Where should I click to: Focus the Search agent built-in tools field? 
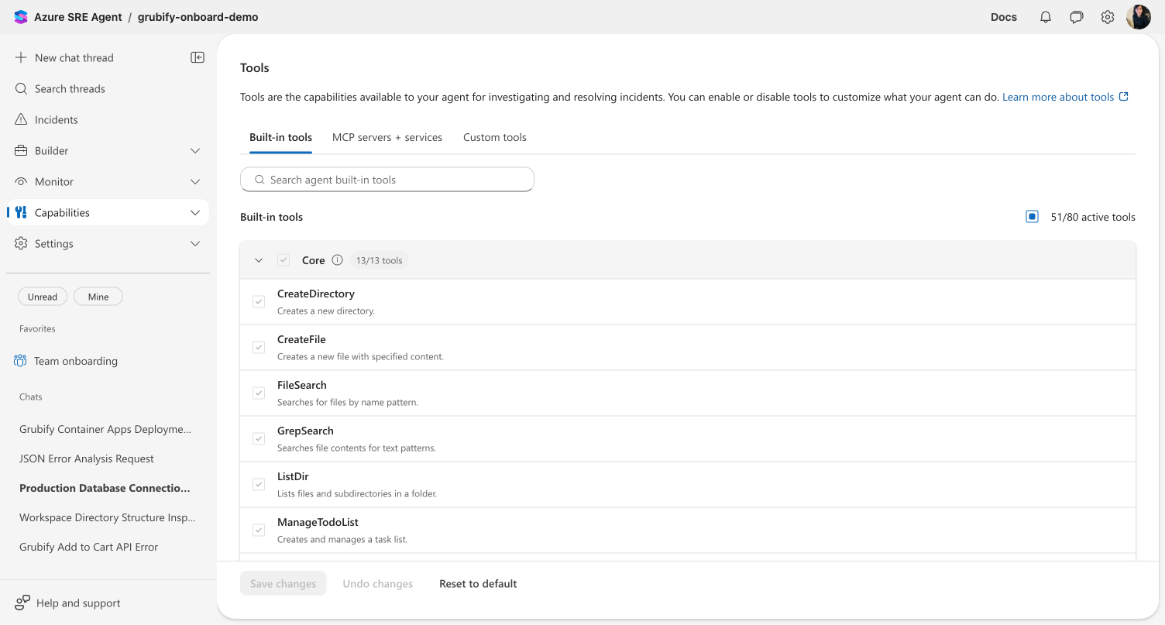pos(387,180)
